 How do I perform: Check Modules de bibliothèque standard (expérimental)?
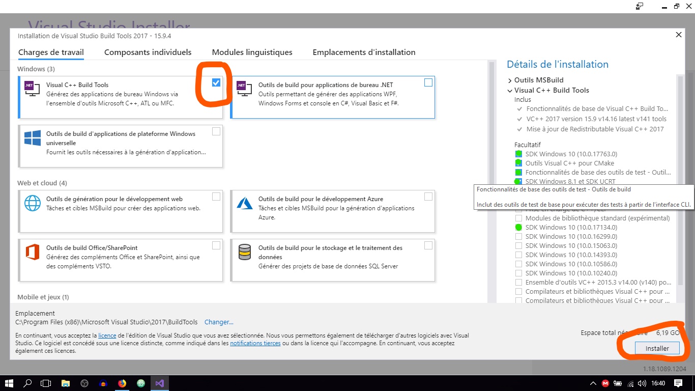(x=518, y=218)
